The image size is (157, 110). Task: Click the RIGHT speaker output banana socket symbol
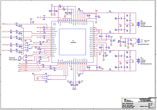(x=139, y=61)
